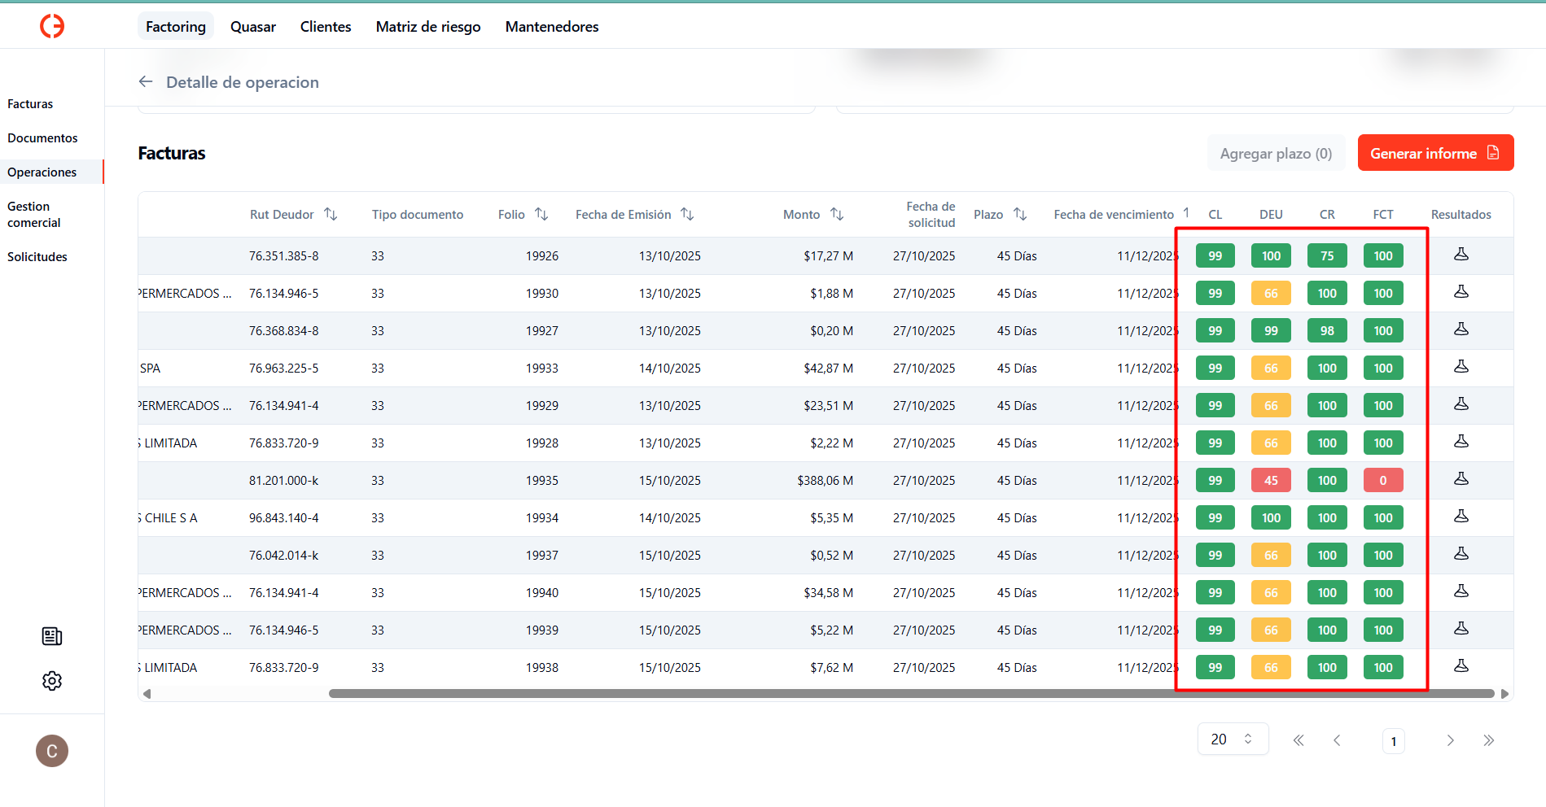The image size is (1546, 807).
Task: Switch to the Quasar tab
Action: [x=252, y=27]
